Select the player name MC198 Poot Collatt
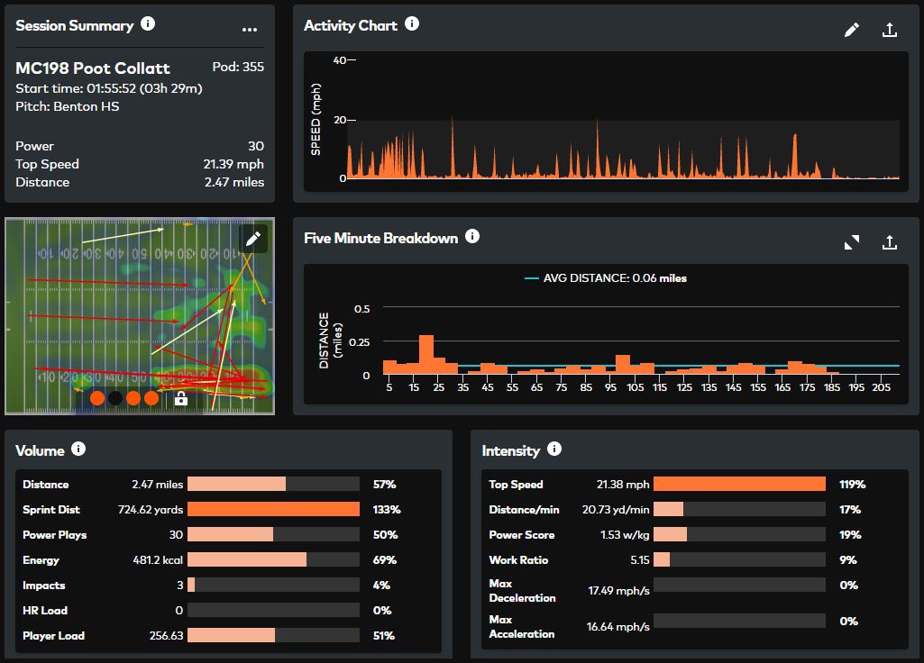This screenshot has width=924, height=663. pyautogui.click(x=93, y=68)
